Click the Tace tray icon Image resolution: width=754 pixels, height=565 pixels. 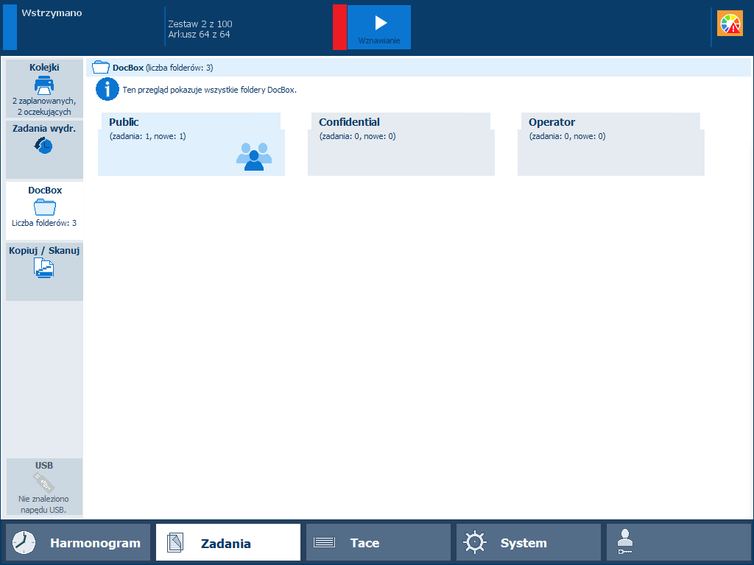point(325,542)
